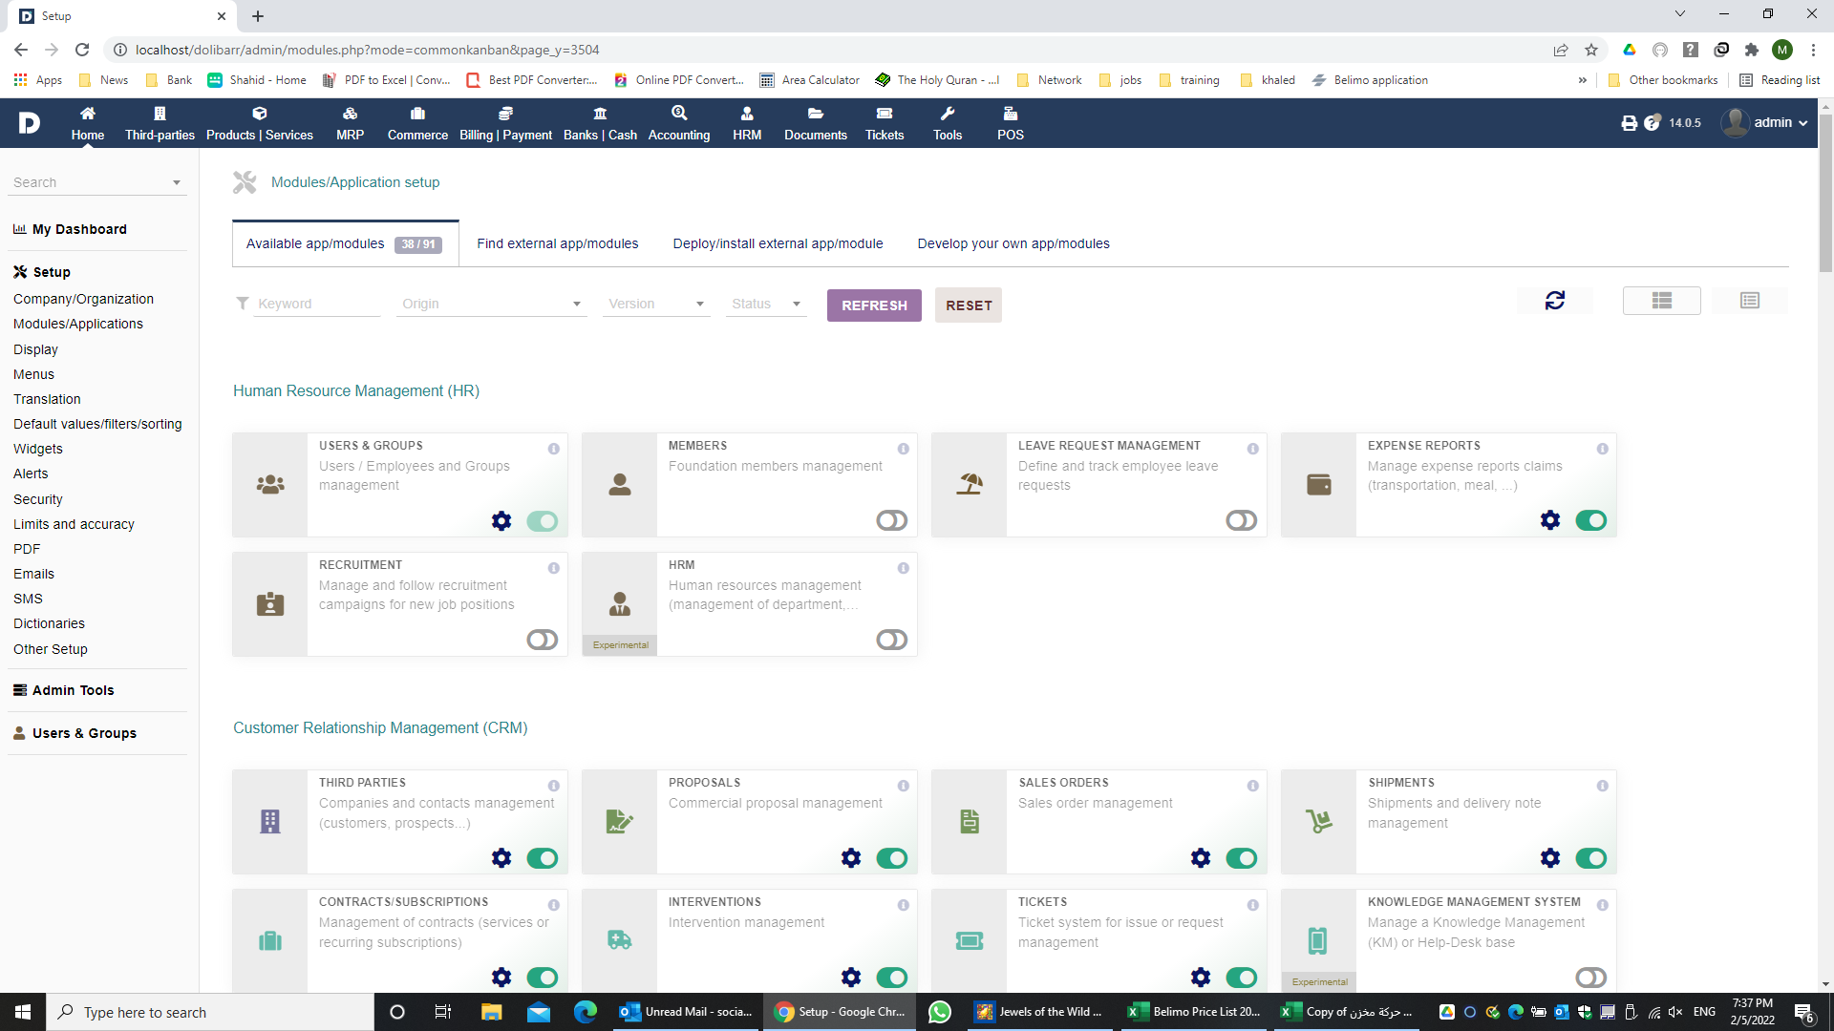Expand the Origin filter dropdown
Viewport: 1834px width, 1031px height.
491,304
